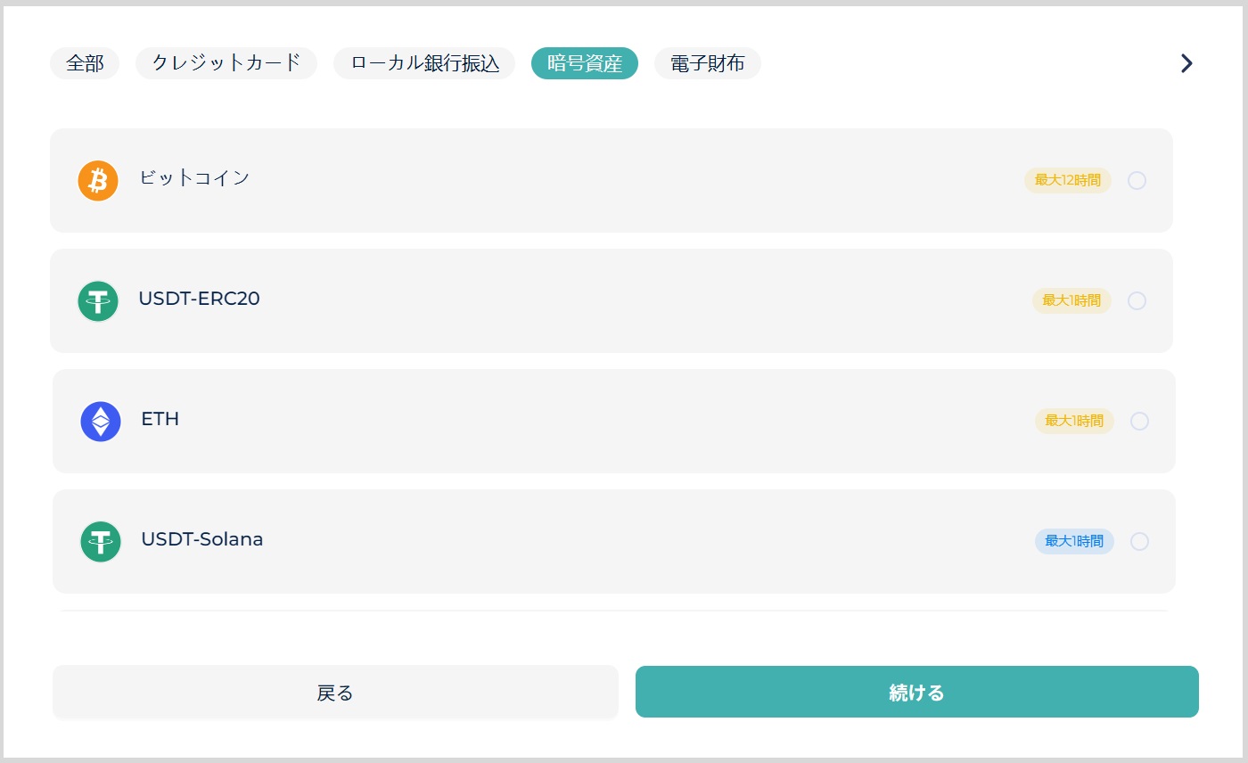Click the USDT-ERC20 payment method label
This screenshot has height=763, width=1248.
[199, 299]
